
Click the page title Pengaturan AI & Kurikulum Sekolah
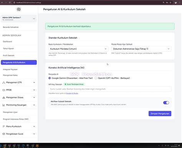tap(65, 9)
